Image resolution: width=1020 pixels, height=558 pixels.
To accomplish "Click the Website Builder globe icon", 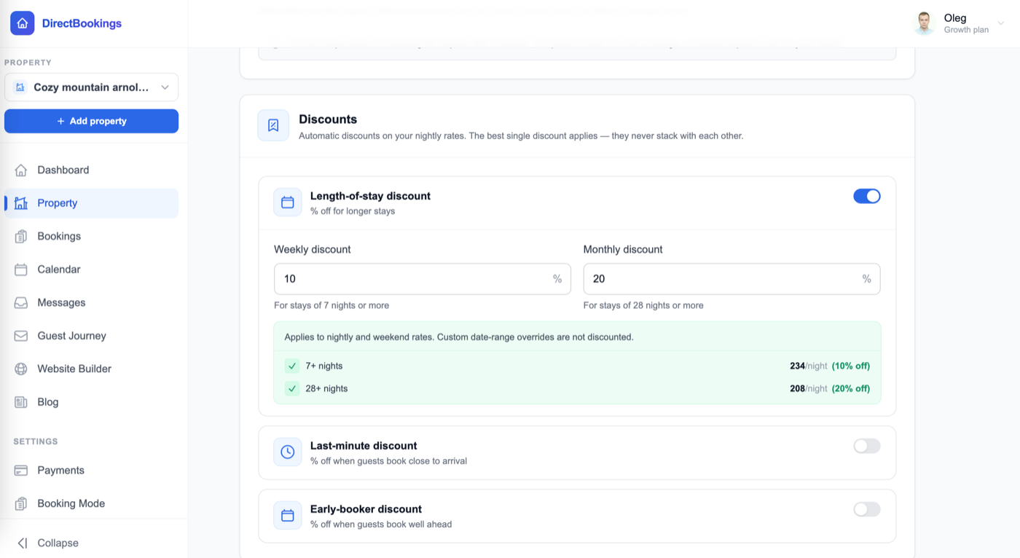I will (x=21, y=369).
